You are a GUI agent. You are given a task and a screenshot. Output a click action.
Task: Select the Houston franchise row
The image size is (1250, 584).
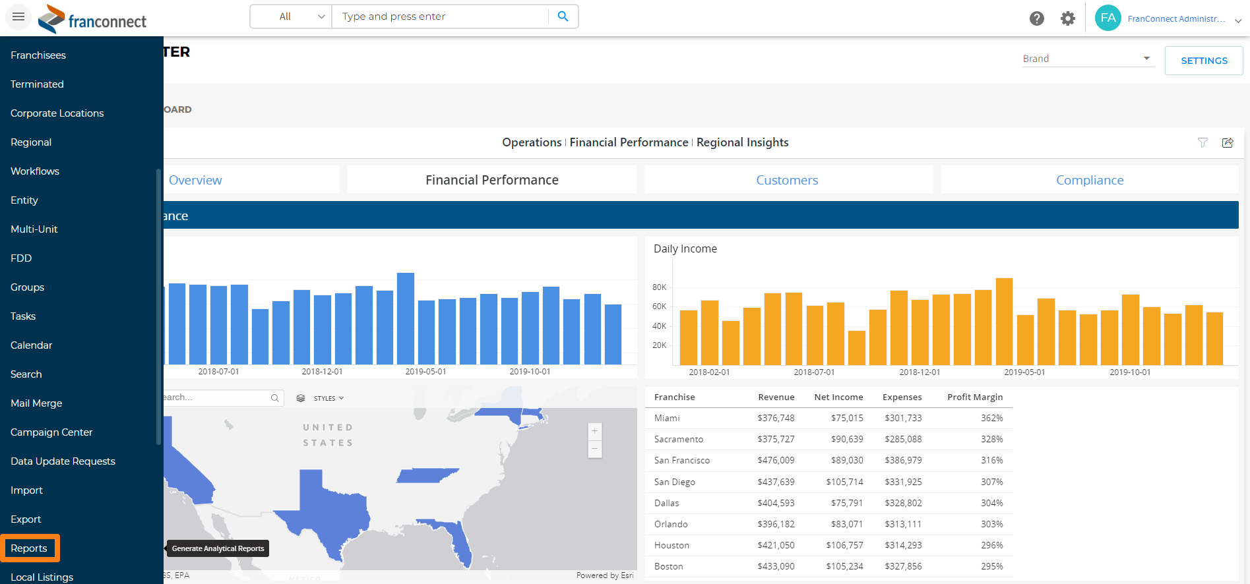(x=828, y=546)
